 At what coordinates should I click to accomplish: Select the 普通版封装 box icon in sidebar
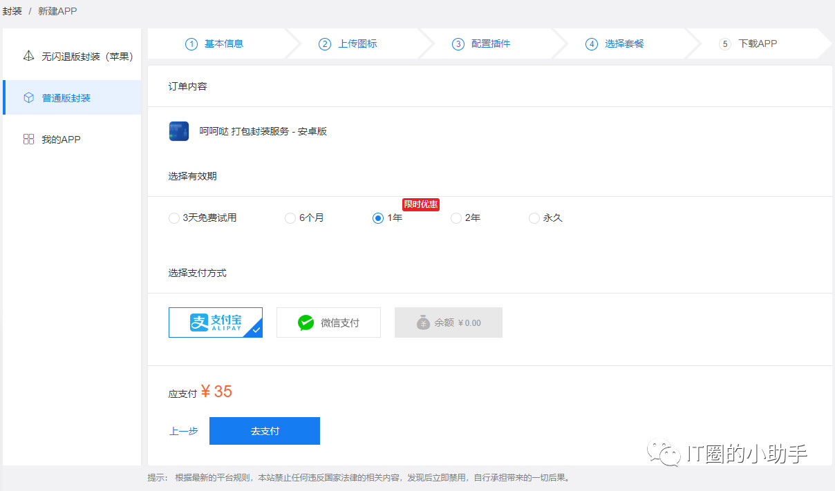pyautogui.click(x=28, y=97)
